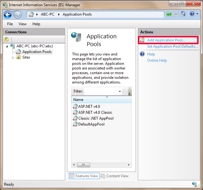Image resolution: width=203 pixels, height=190 pixels.
Task: Click the Sites folder icon in tree
Action: 18,57
